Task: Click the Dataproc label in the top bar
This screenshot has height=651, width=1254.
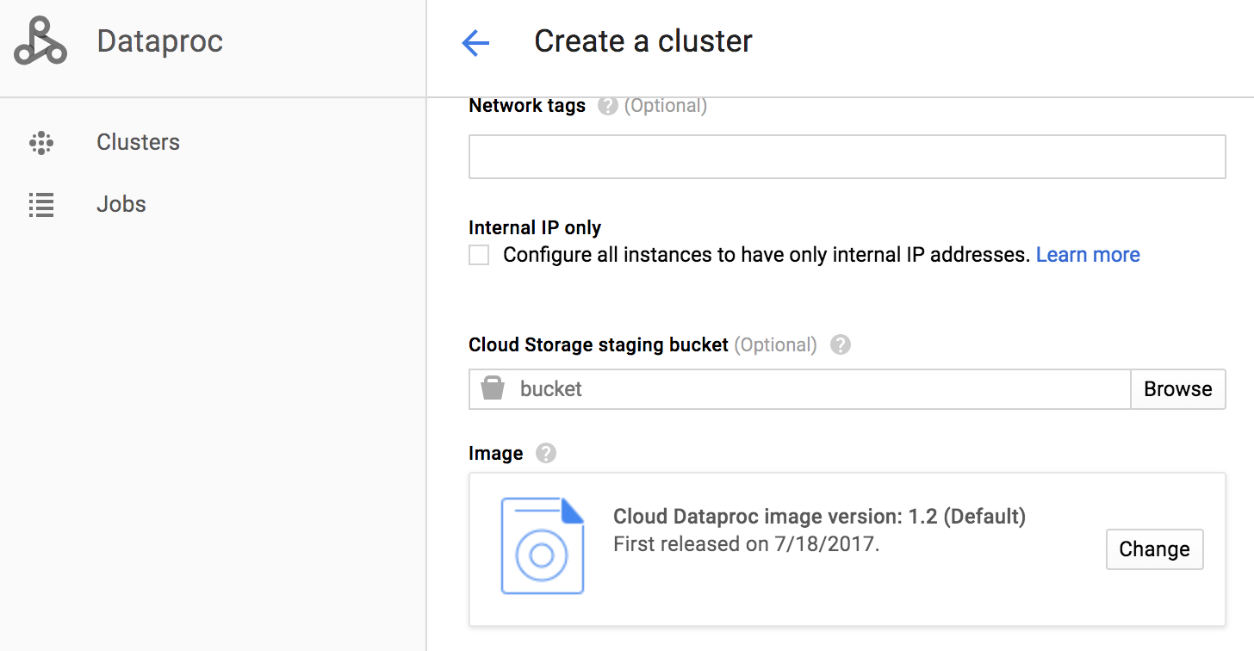Action: 159,40
